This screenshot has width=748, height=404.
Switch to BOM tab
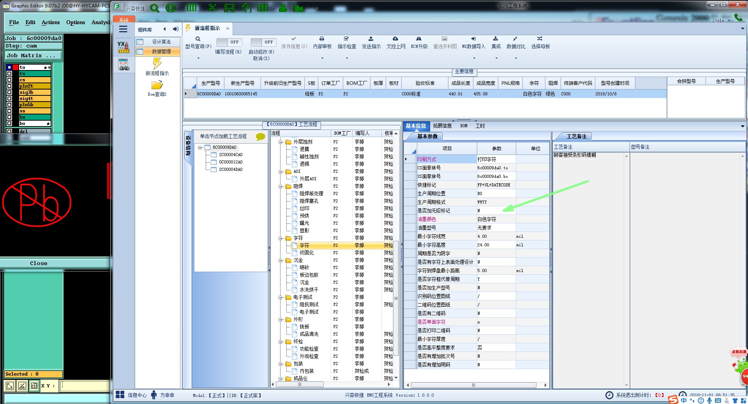point(464,126)
